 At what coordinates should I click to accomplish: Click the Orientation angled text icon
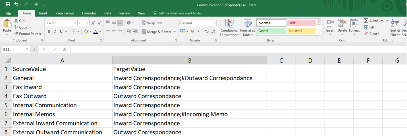(129, 23)
